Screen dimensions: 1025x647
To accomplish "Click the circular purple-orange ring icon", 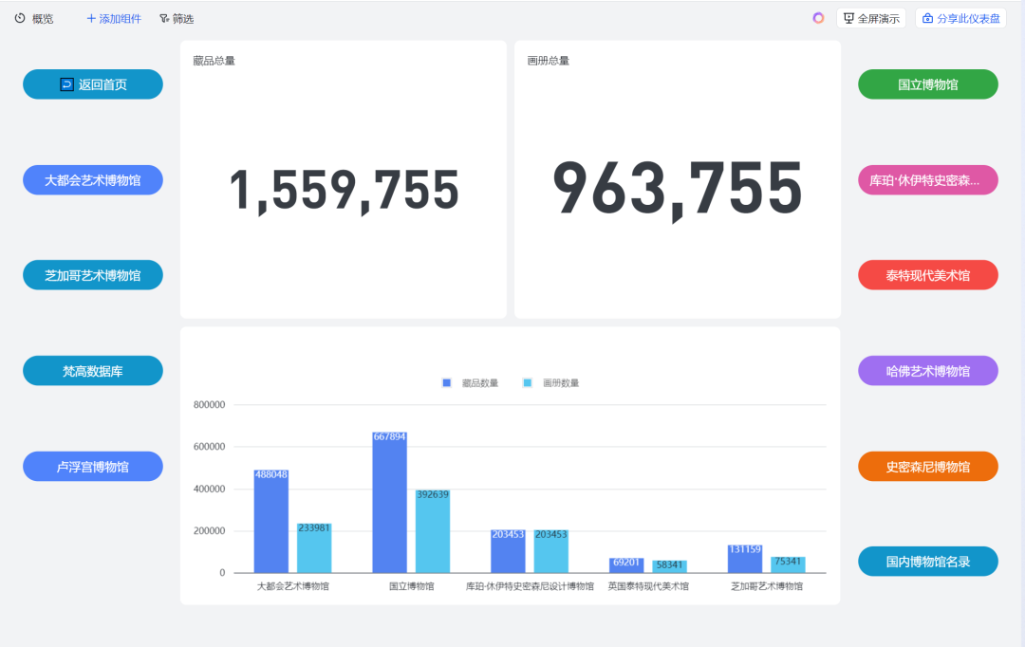I will click(818, 18).
